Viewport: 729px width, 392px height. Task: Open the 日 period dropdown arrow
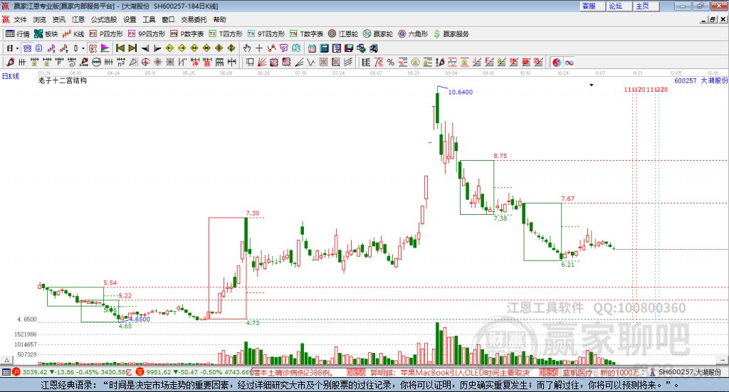point(17,48)
